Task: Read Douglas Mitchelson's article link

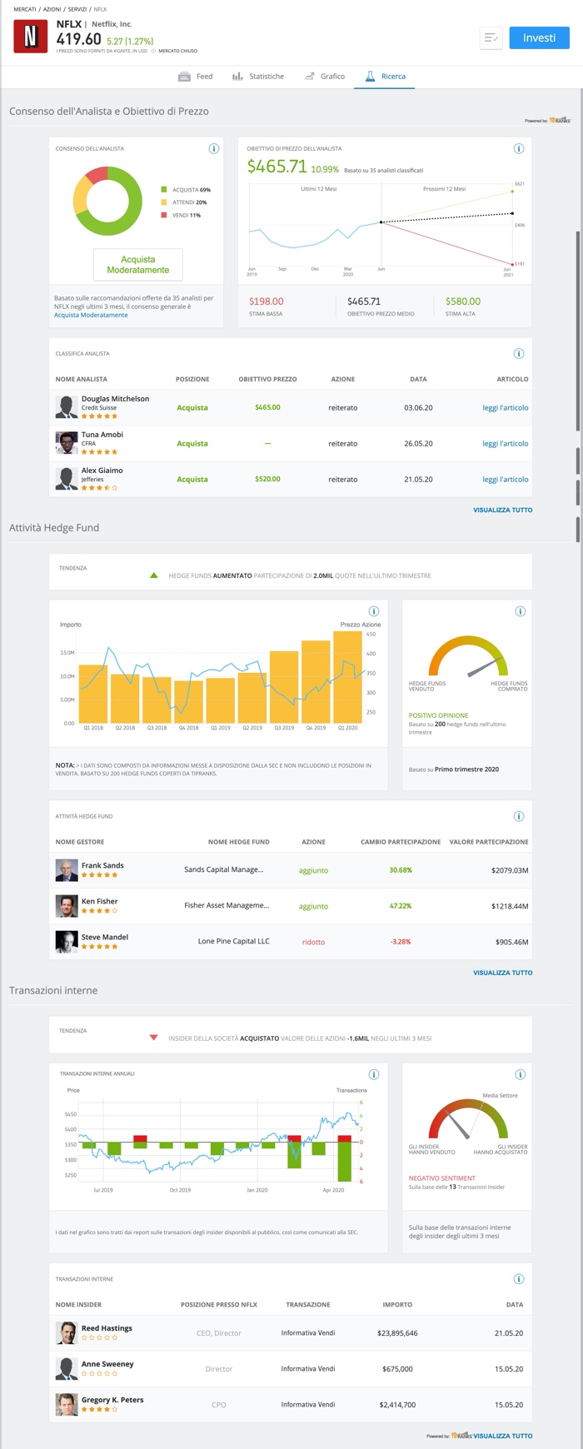Action: (x=506, y=408)
